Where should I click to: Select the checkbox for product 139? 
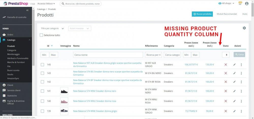point(42,111)
